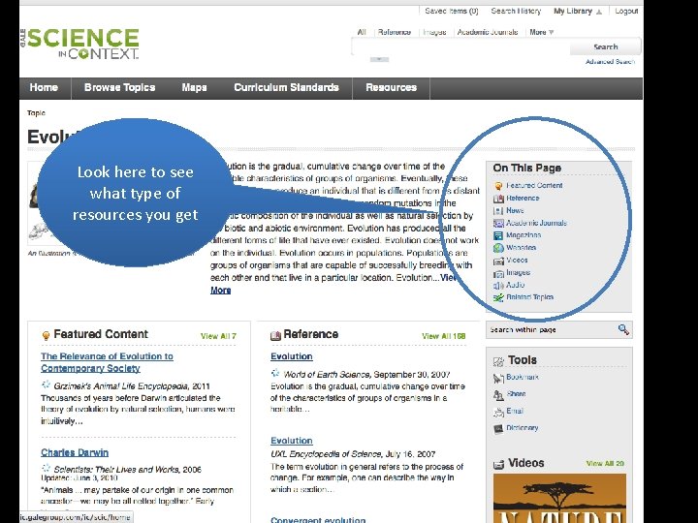Click the main search input field
698x523 pixels.
460,46
